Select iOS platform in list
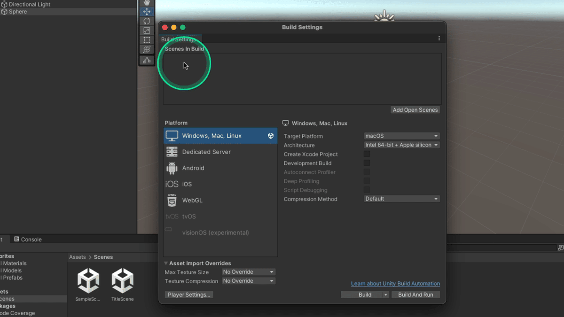The image size is (564, 317). 220,184
